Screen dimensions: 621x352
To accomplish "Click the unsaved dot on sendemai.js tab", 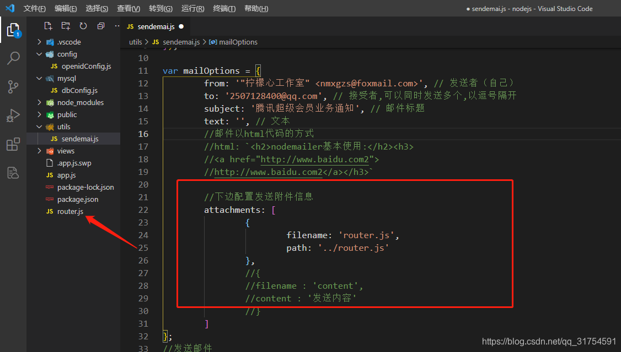I will tap(181, 26).
